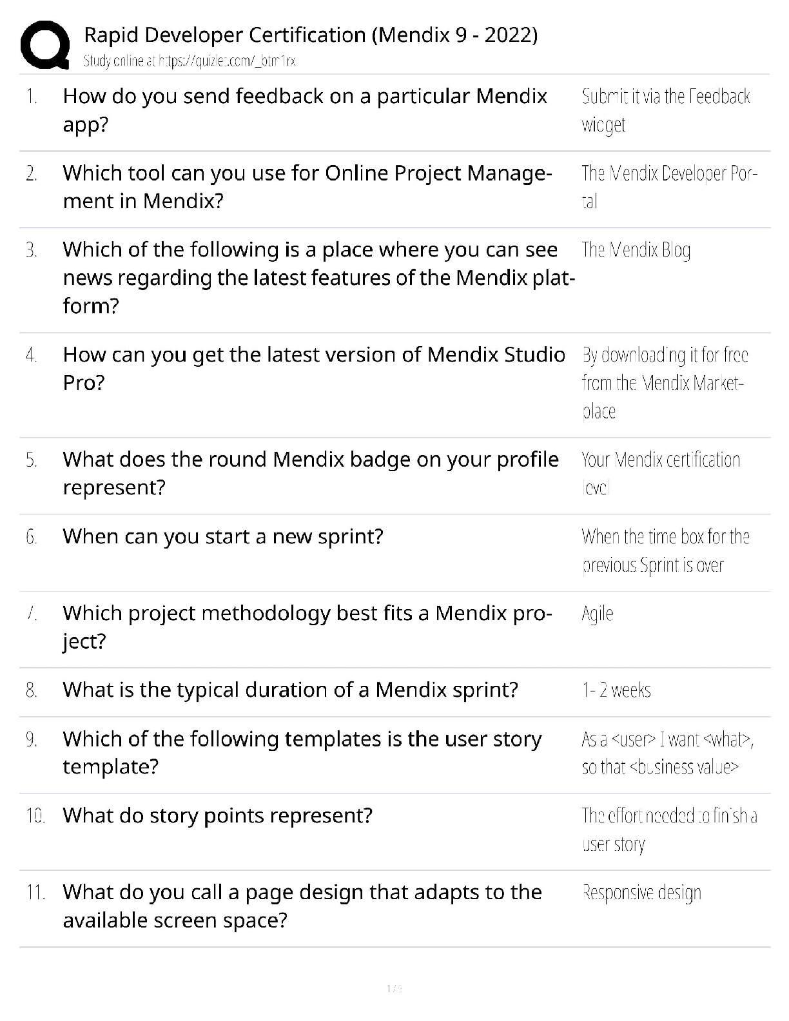789x1021 pixels.
Task: Select question about latest Mendix features news
Action: [x=318, y=278]
